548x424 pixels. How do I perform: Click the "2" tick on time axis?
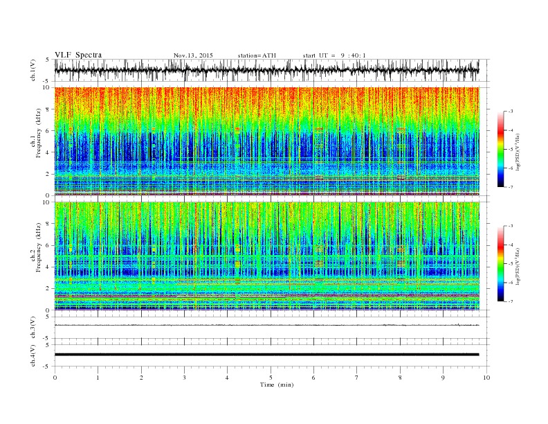coord(141,378)
